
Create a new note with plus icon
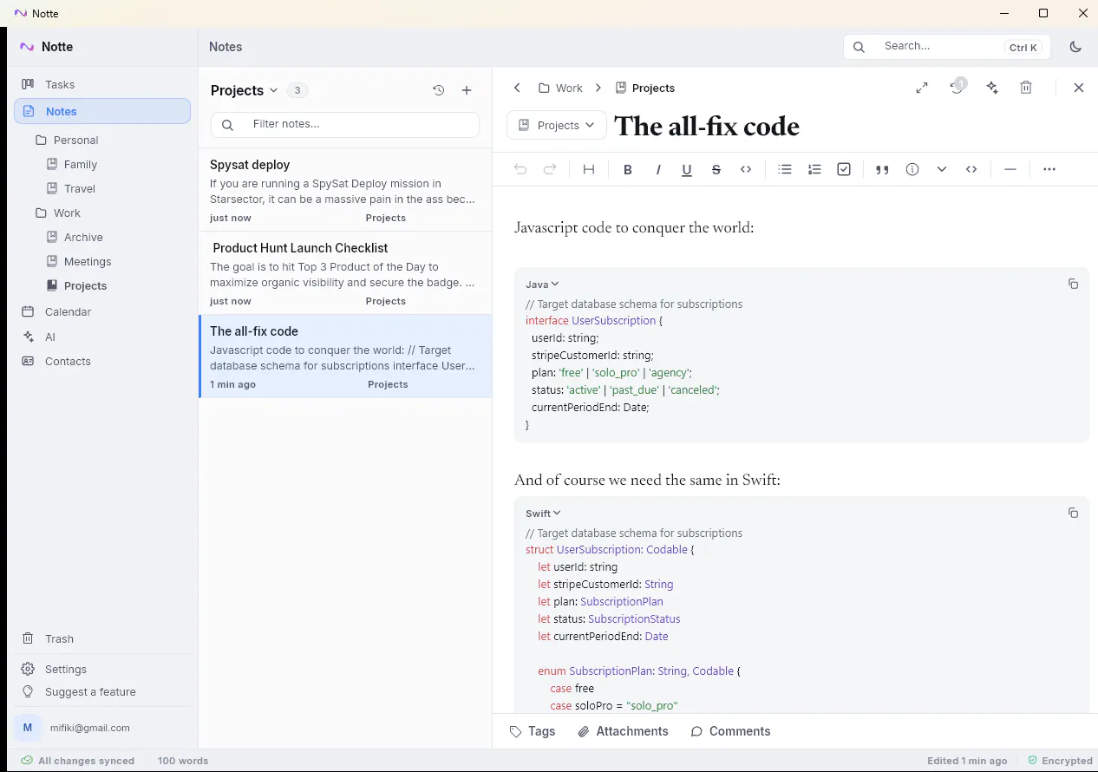(467, 90)
